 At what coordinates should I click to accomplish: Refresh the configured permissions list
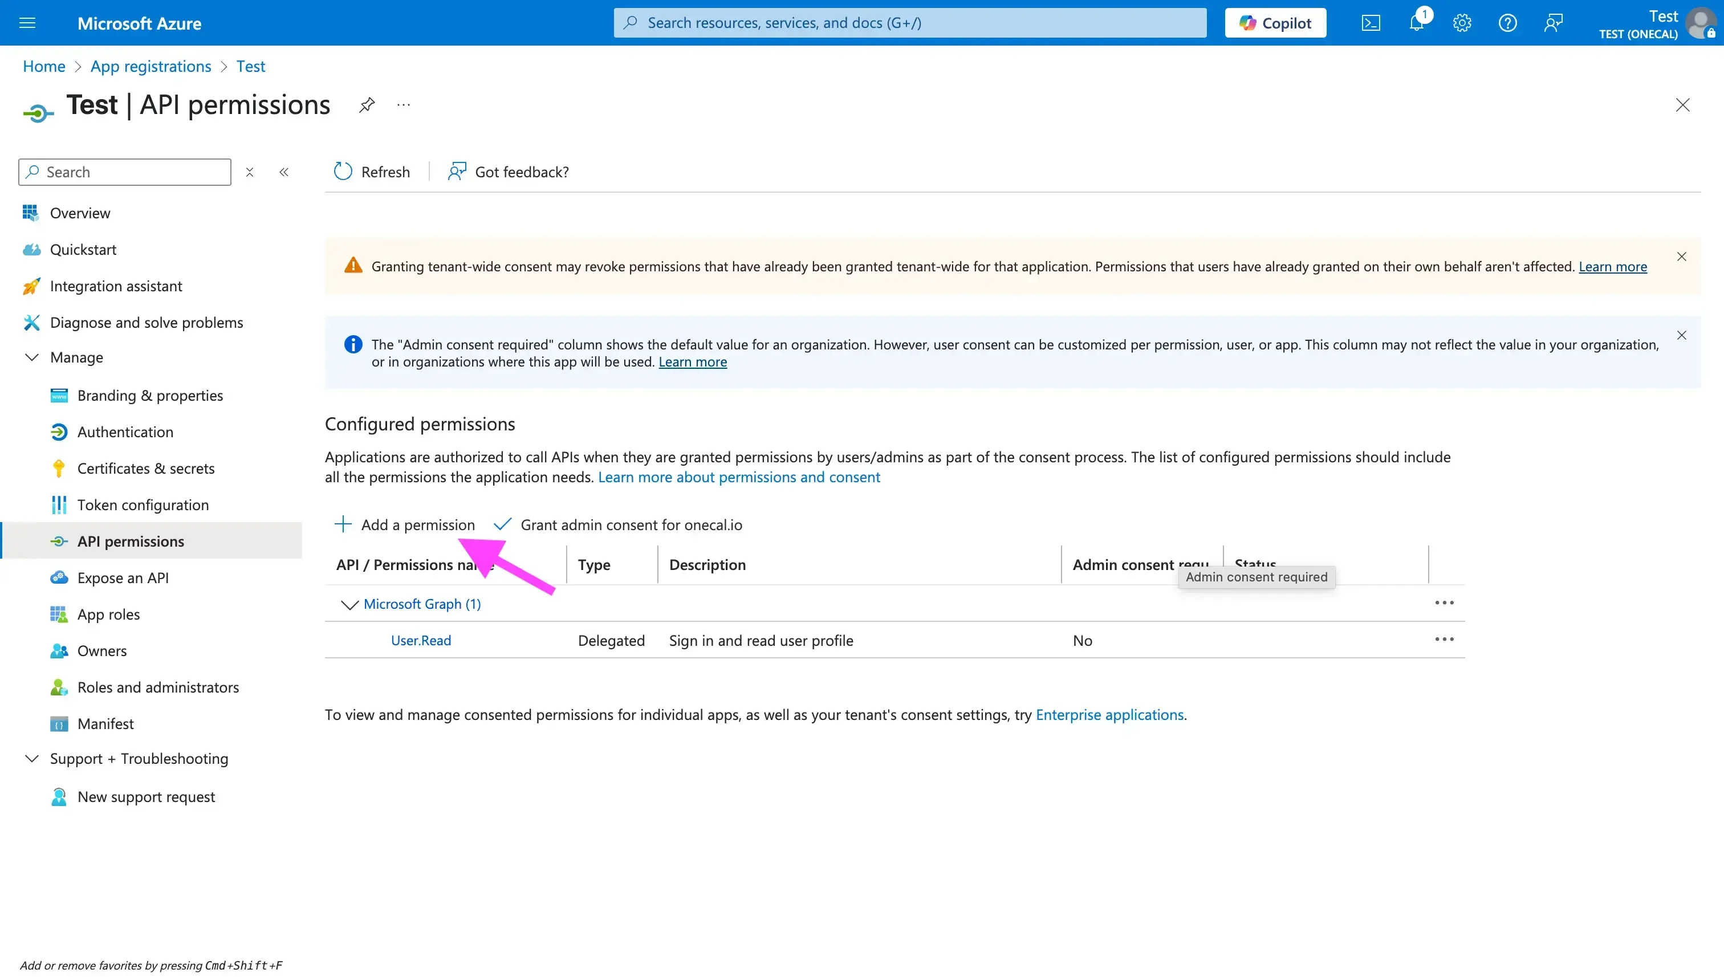(371, 172)
